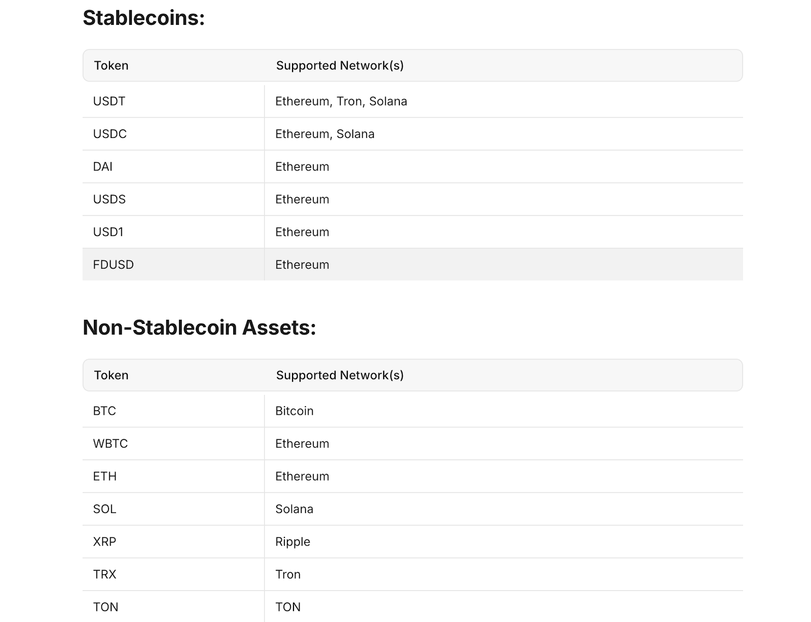Click the Stablecoins heading
Screen dimensions: 811x622
[x=144, y=18]
